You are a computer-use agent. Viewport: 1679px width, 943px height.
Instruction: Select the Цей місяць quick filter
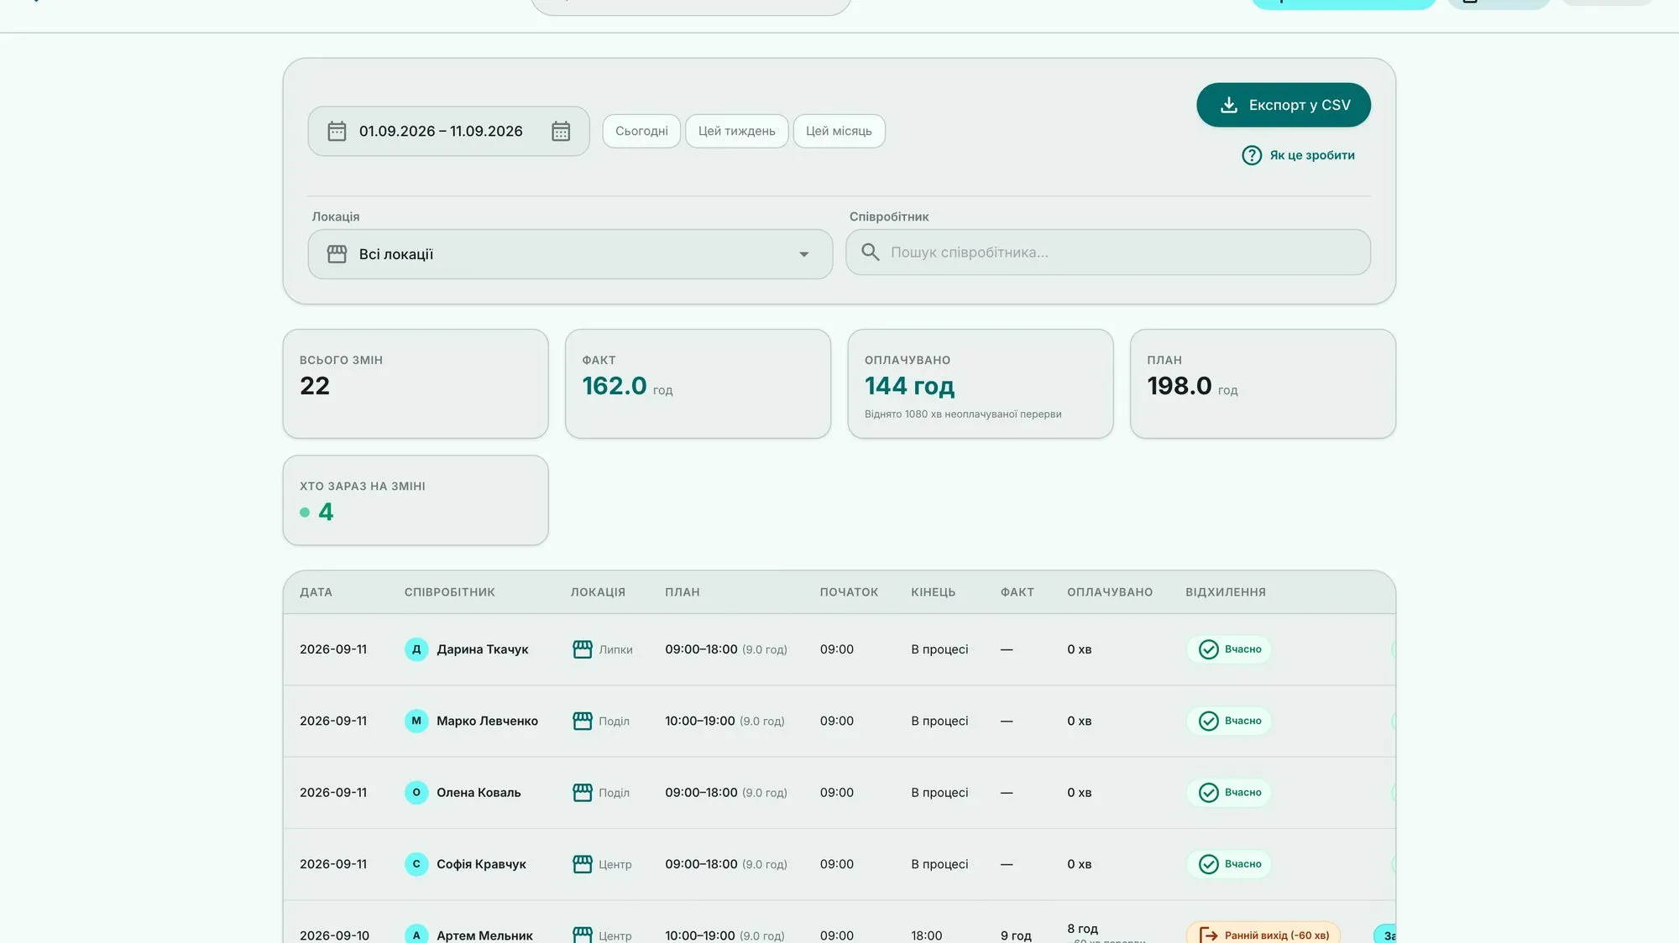click(839, 131)
